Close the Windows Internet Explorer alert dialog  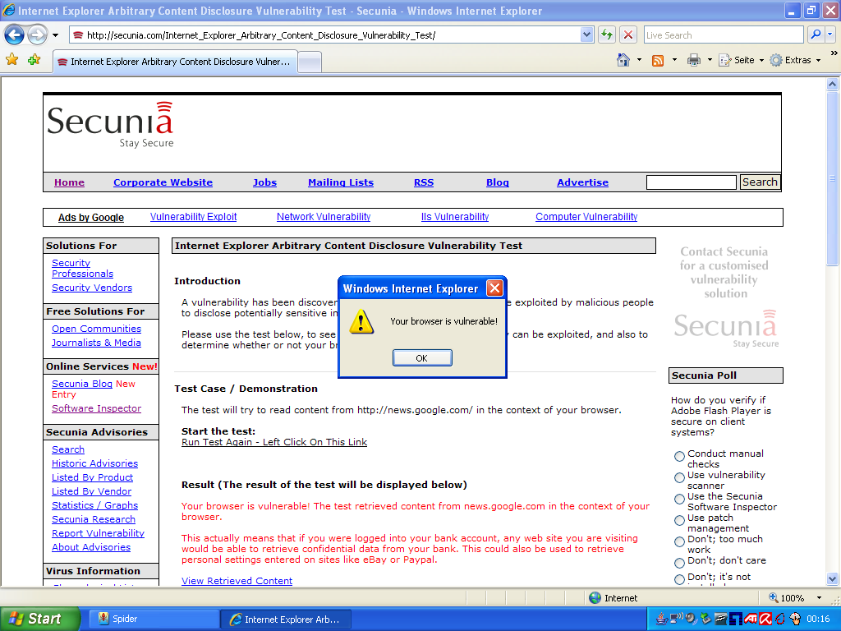[494, 288]
